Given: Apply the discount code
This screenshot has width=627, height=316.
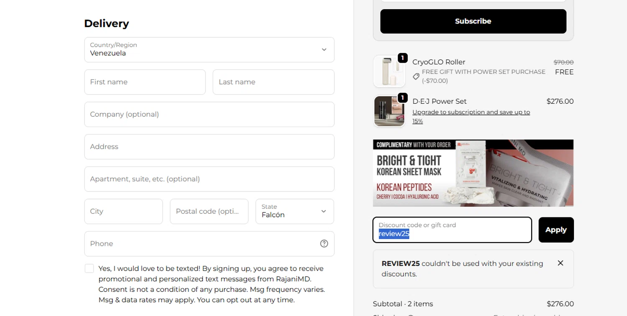Looking at the screenshot, I should pyautogui.click(x=556, y=230).
